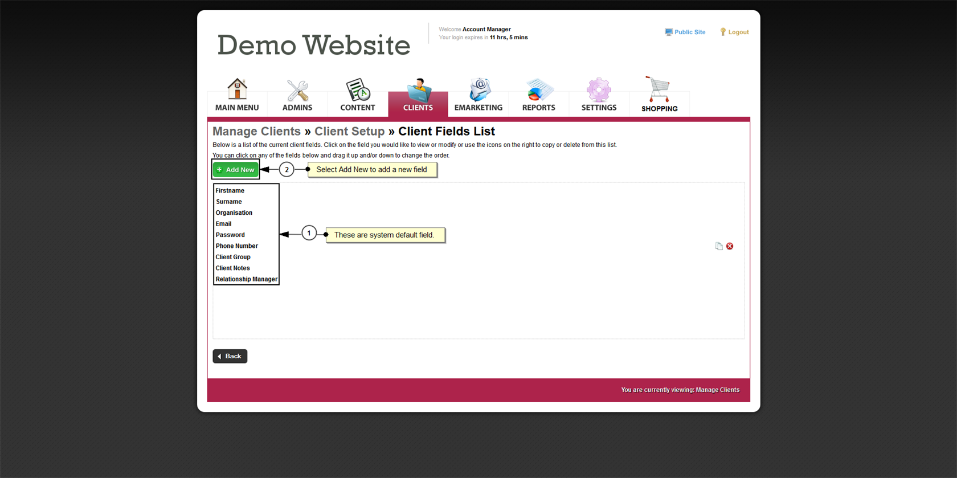Open Reports chart icon
This screenshot has height=478, width=957.
click(538, 90)
